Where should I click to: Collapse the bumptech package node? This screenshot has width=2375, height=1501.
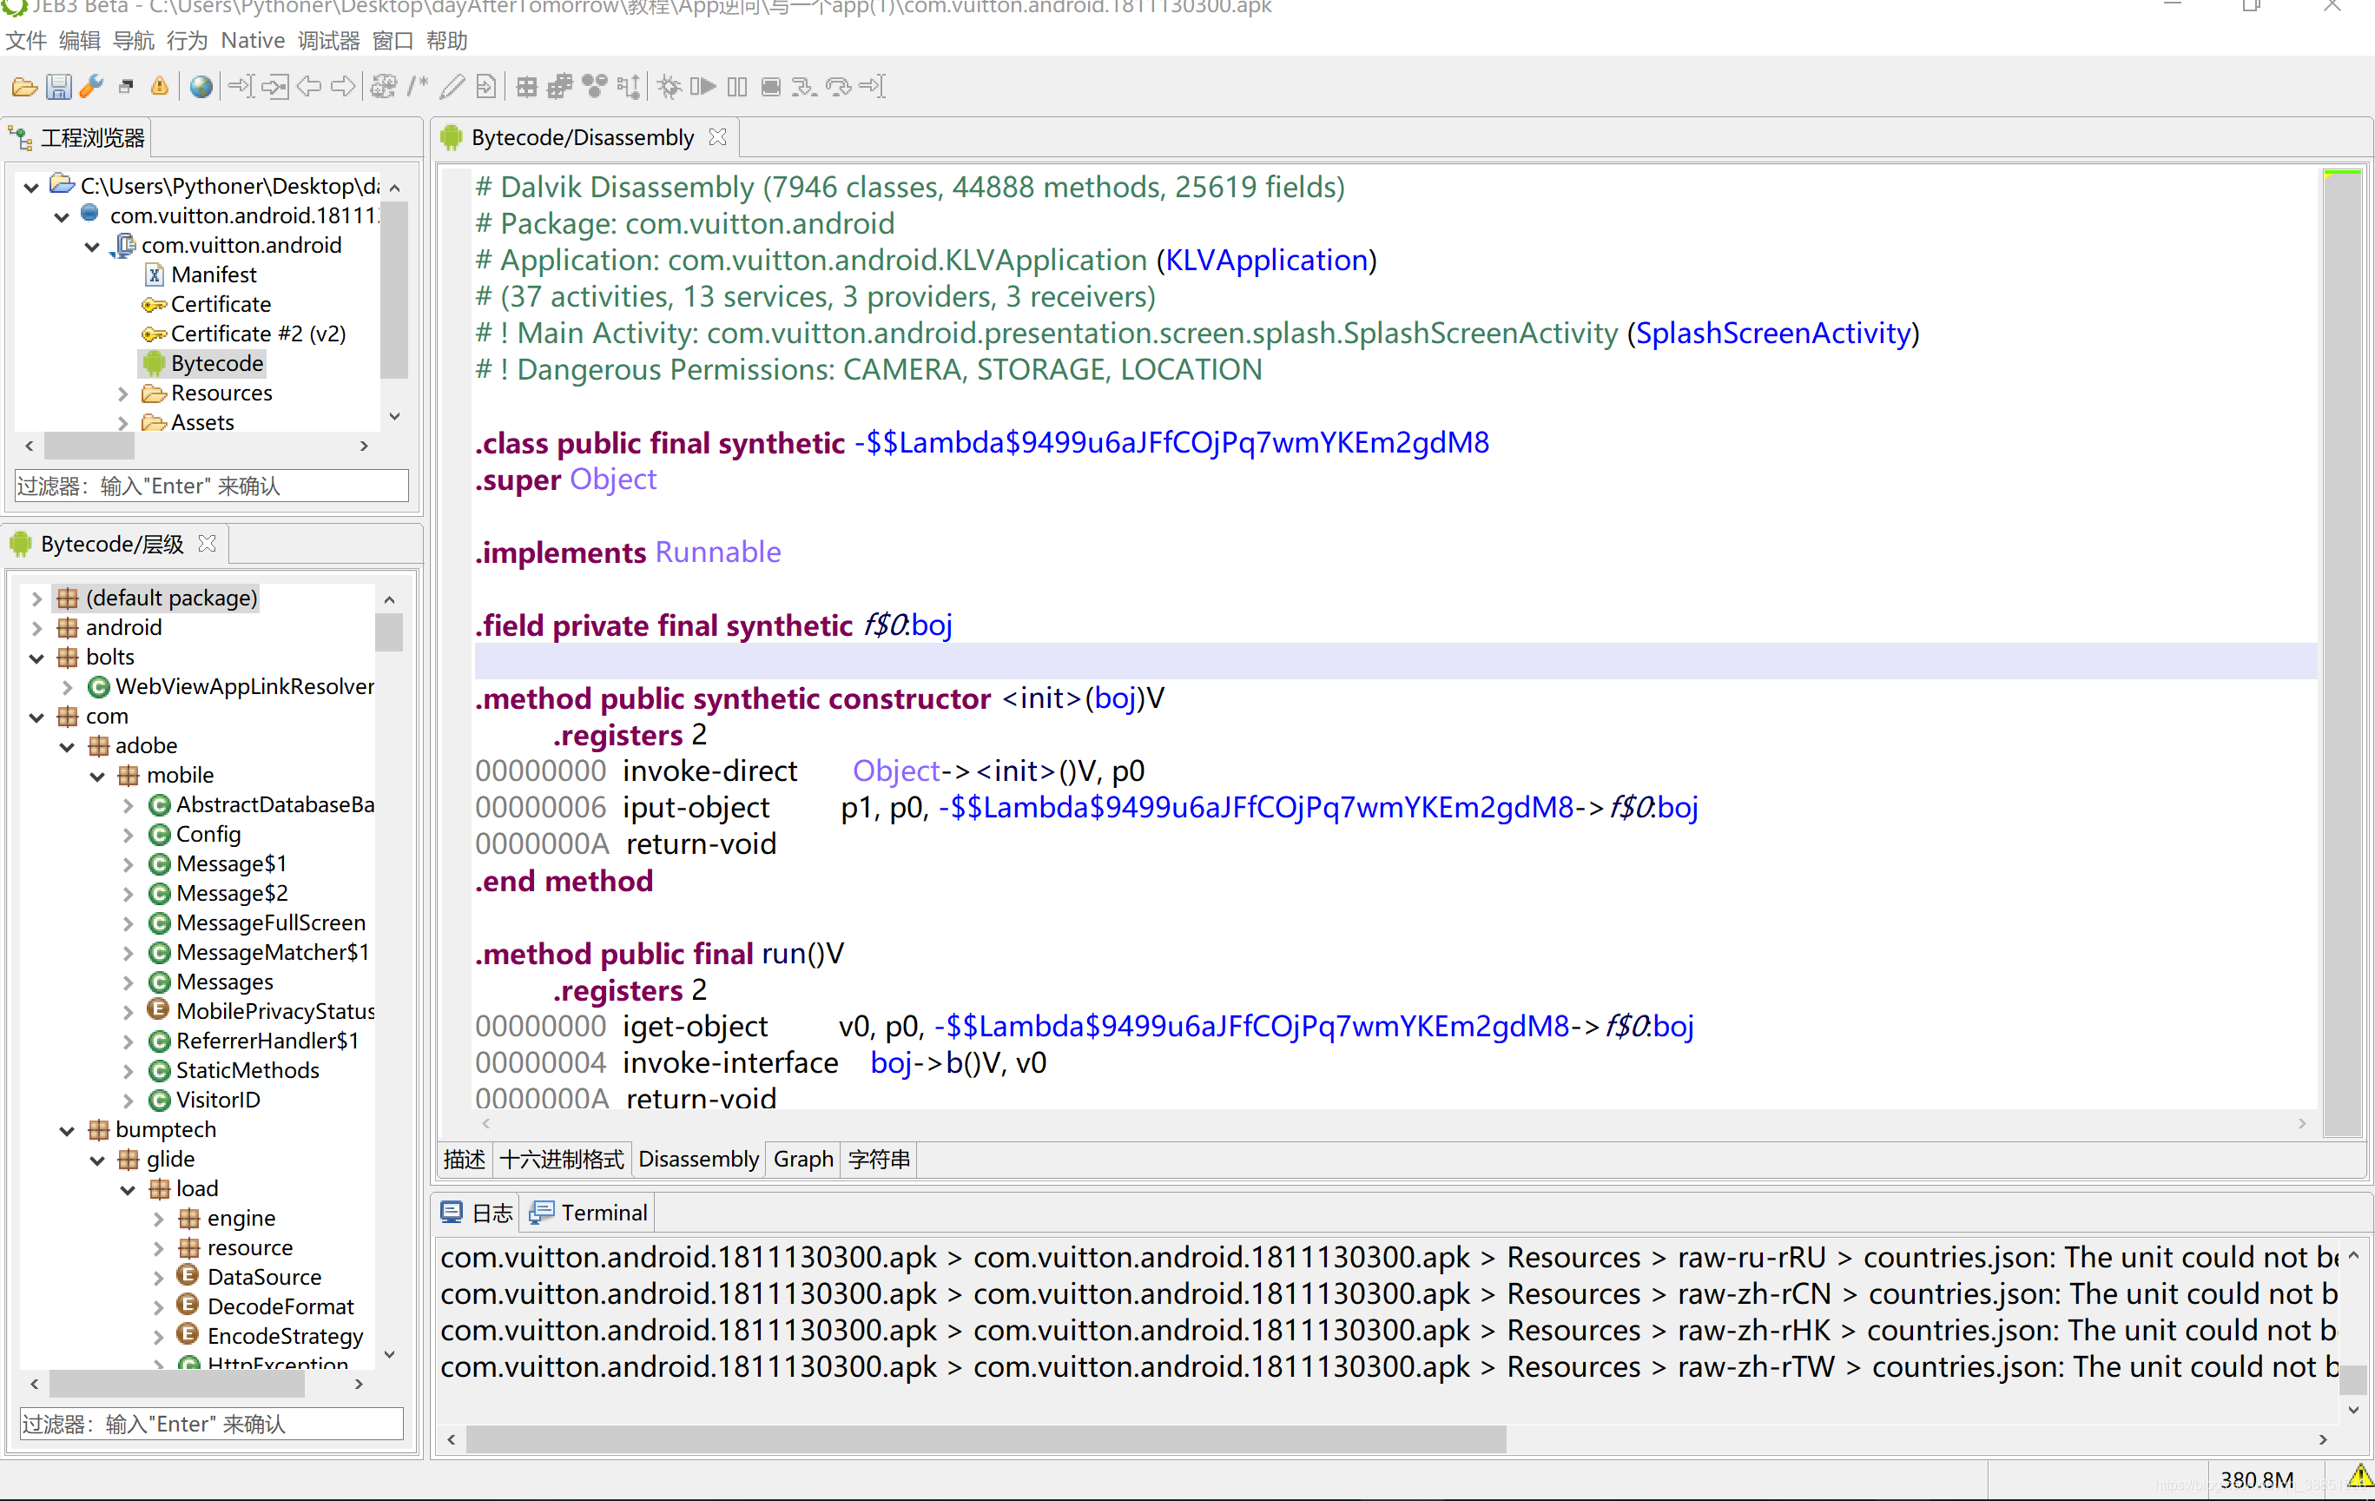[67, 1130]
